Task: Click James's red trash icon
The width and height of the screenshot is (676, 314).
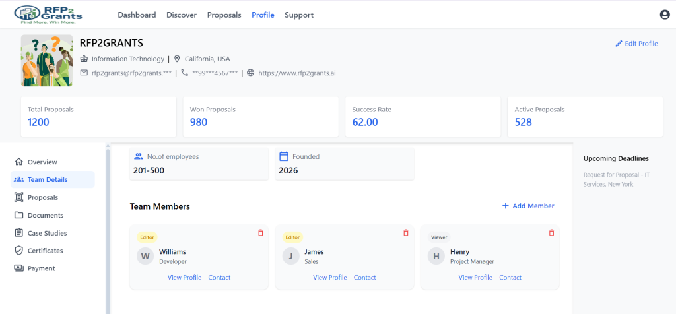Action: (x=405, y=233)
